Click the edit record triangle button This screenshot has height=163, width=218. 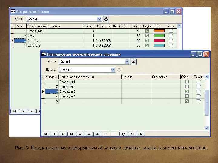(97, 134)
